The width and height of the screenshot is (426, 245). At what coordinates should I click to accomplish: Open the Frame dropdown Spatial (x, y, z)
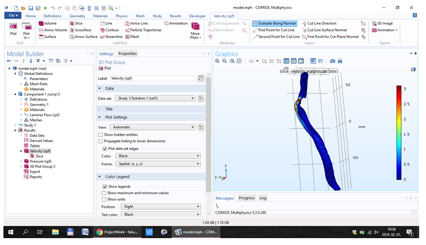click(x=158, y=164)
